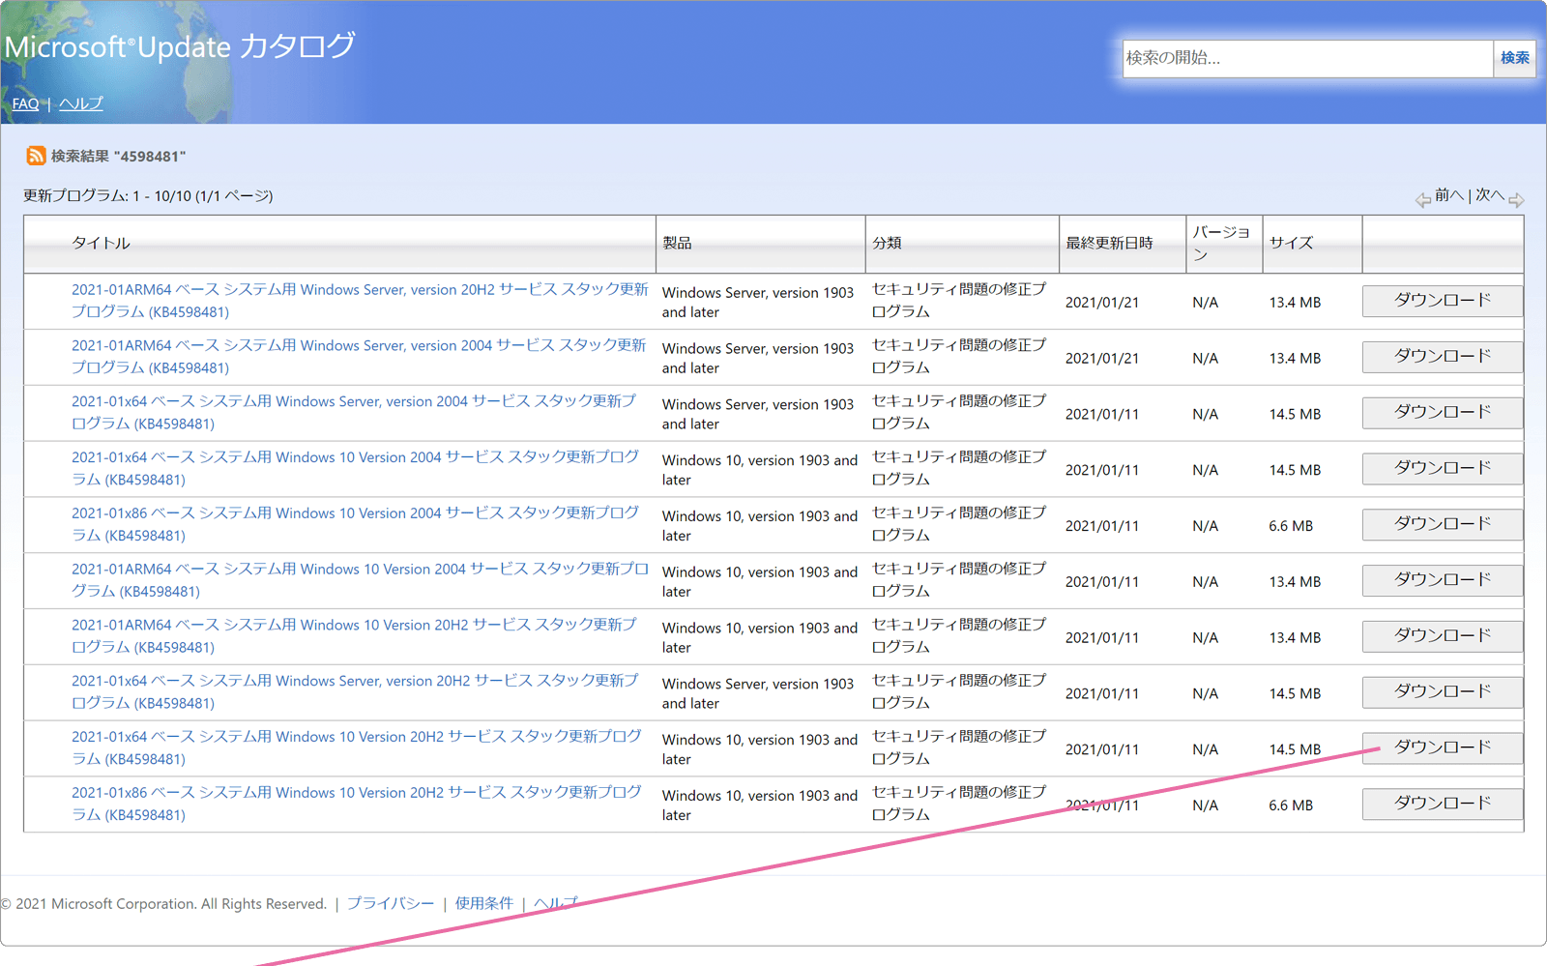Open x86 Windows 10 Version 2004 update link

[x=355, y=524]
